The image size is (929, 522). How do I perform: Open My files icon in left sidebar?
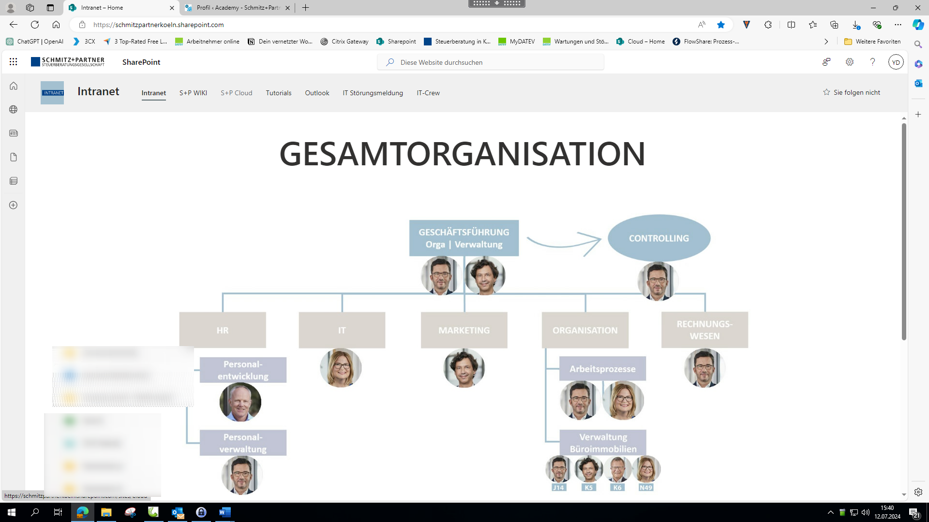(x=14, y=157)
